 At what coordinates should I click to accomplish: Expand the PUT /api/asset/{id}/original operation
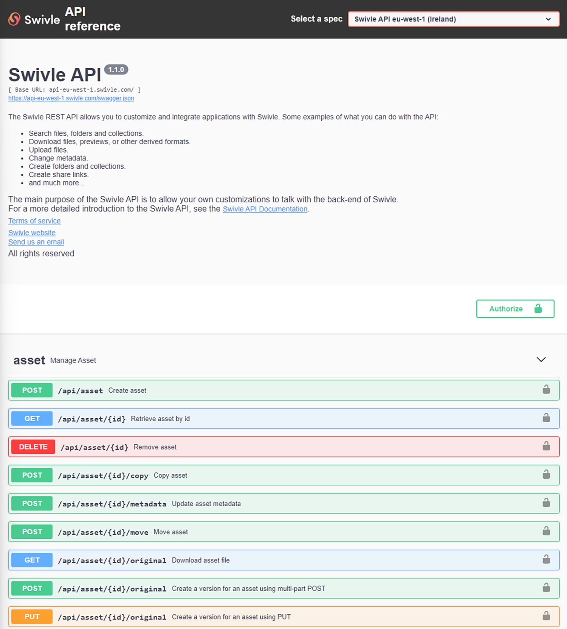(x=284, y=617)
